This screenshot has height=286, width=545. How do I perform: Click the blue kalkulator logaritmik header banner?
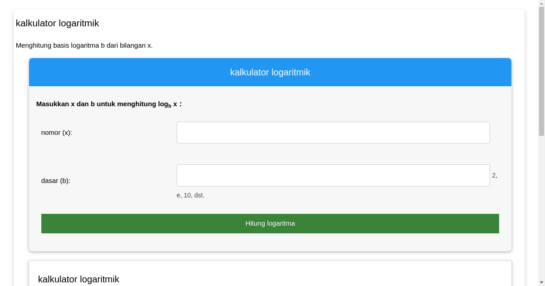(x=270, y=72)
